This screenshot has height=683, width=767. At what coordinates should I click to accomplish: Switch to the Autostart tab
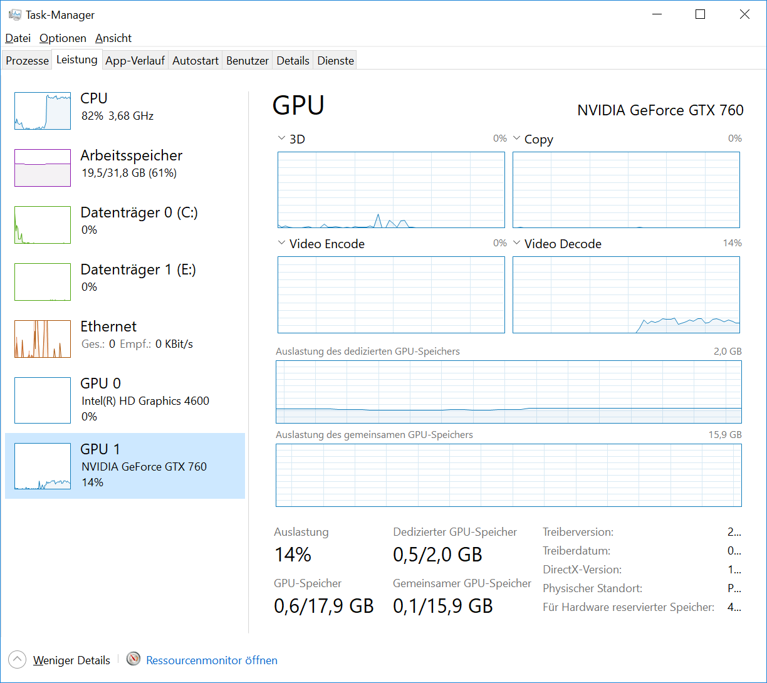tap(196, 61)
